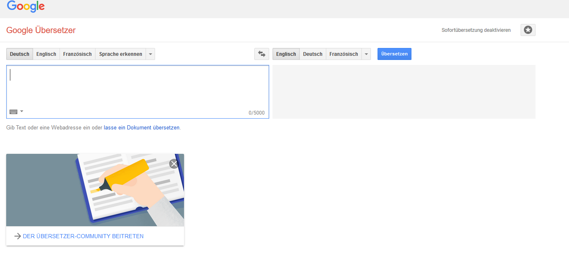
Task: Open source language list dropdown arrow
Action: (151, 54)
